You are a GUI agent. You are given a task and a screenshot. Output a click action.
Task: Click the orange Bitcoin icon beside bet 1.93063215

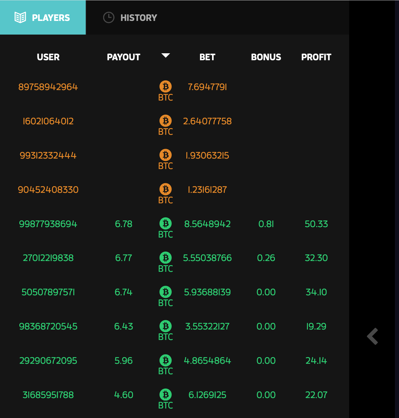(x=165, y=155)
